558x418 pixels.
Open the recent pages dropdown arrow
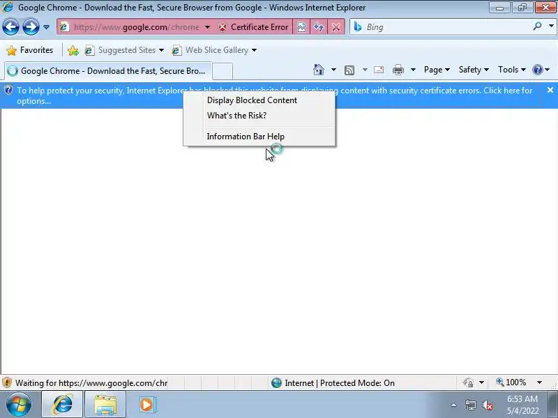pos(46,27)
